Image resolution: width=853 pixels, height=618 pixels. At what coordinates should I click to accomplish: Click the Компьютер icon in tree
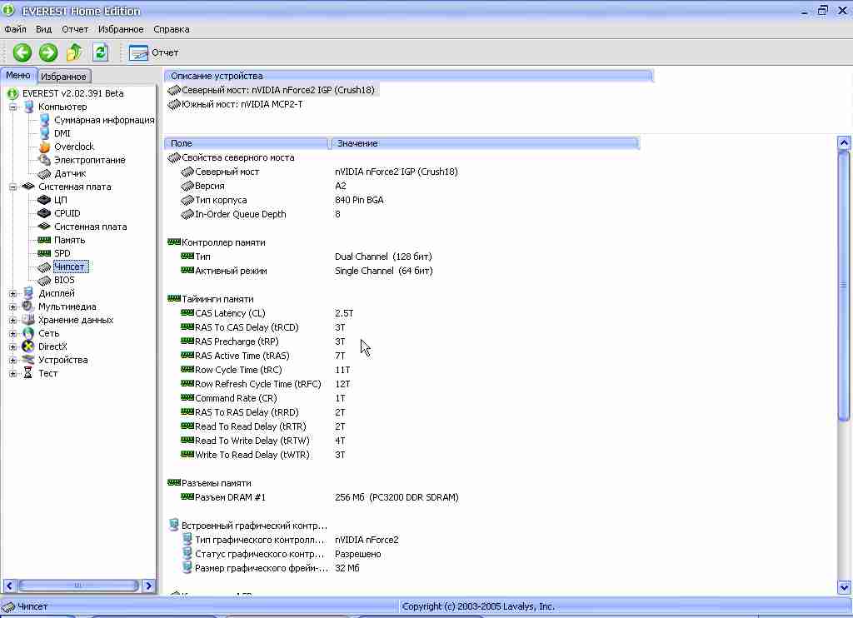[28, 107]
